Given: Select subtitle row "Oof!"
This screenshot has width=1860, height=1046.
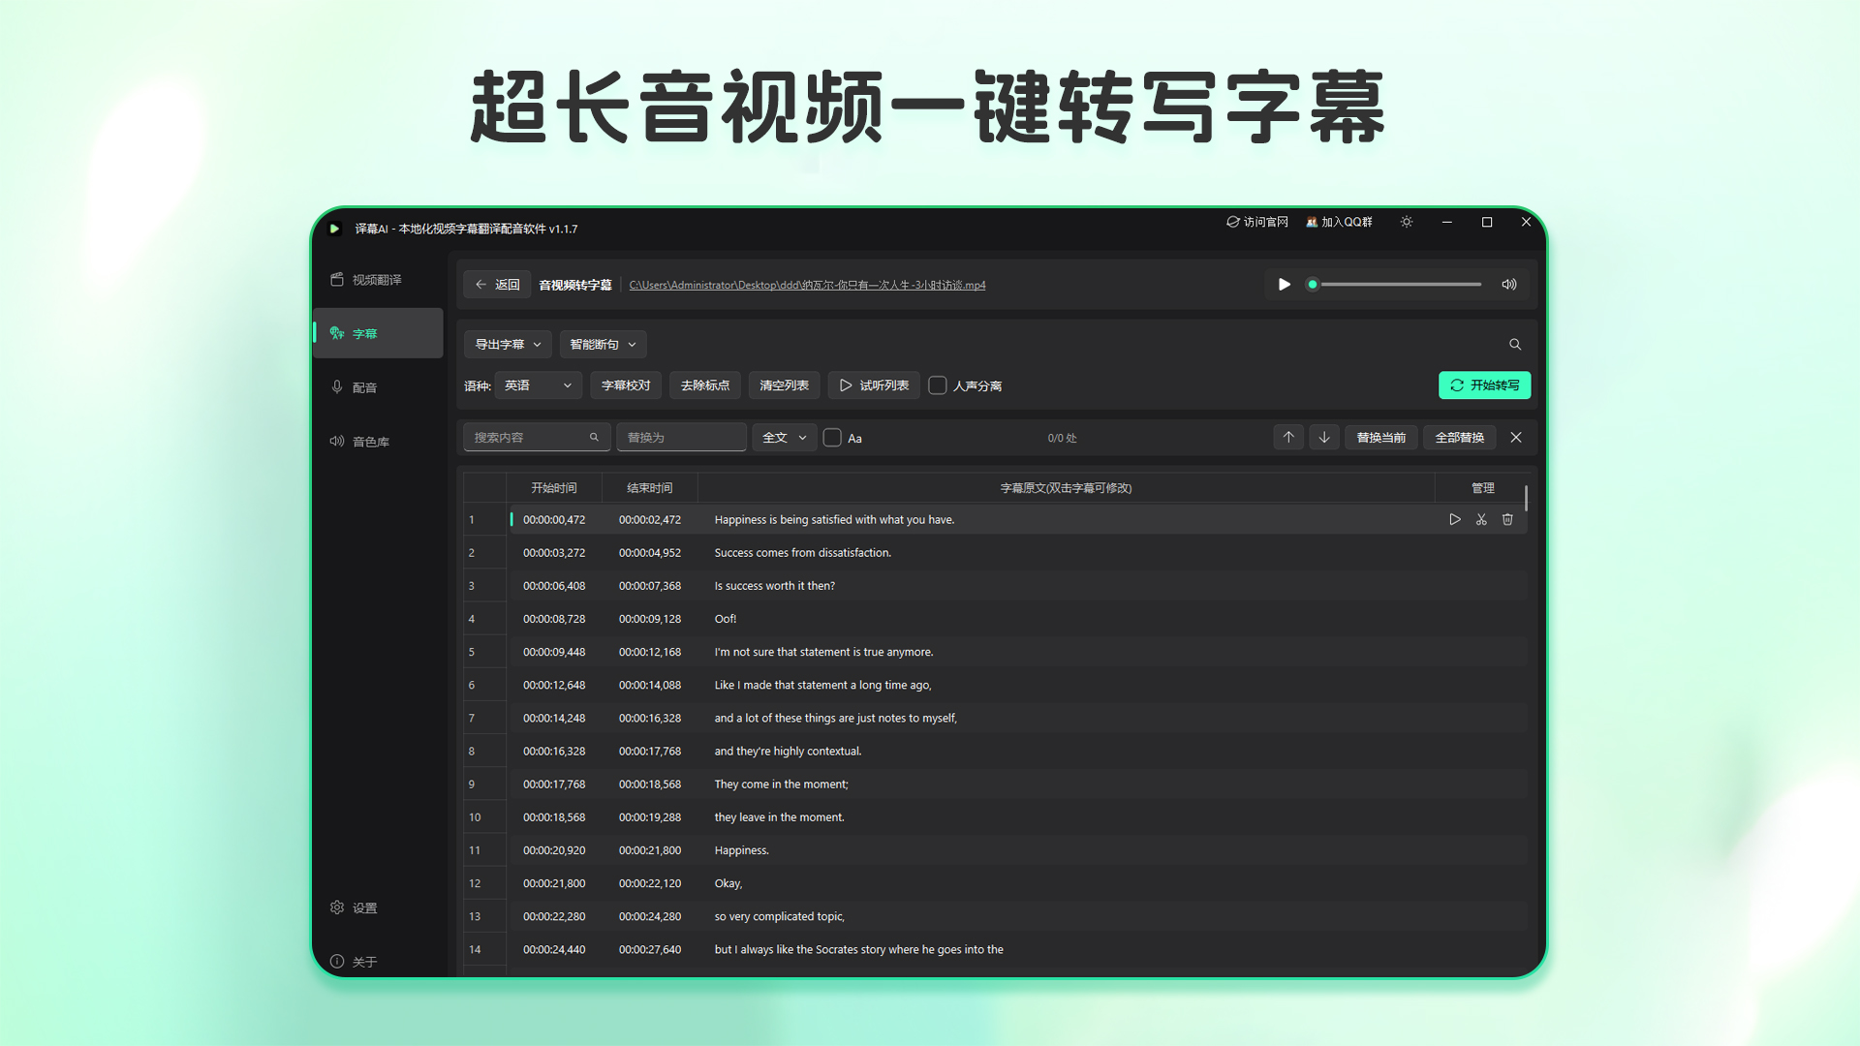Looking at the screenshot, I should pos(995,619).
